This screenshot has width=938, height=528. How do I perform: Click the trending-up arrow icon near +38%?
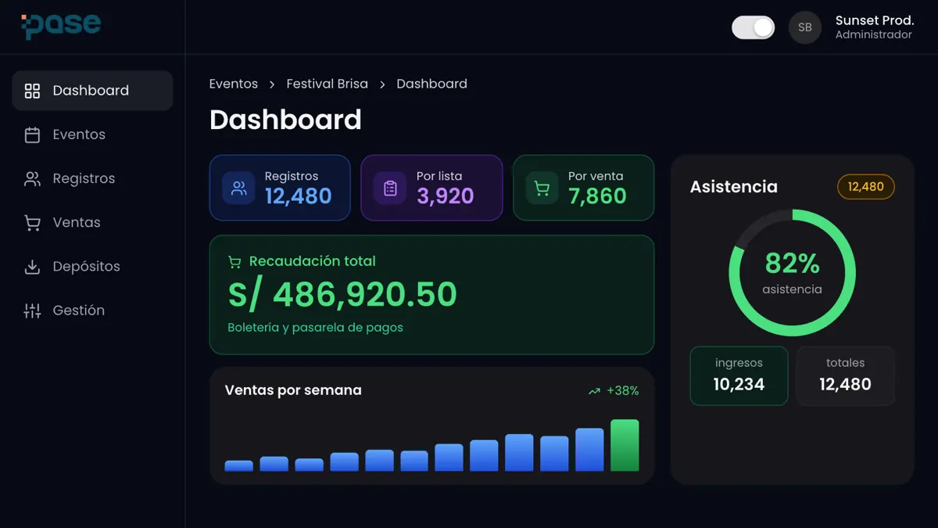pyautogui.click(x=594, y=391)
